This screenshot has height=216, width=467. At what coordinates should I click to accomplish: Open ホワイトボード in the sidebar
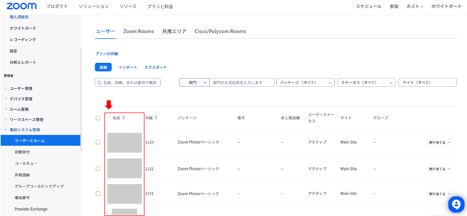(23, 28)
